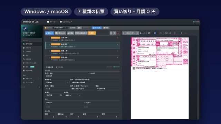221x124 pixels.
Task: Switch to the お届け先 pin-icon tab
Action: tap(50, 67)
